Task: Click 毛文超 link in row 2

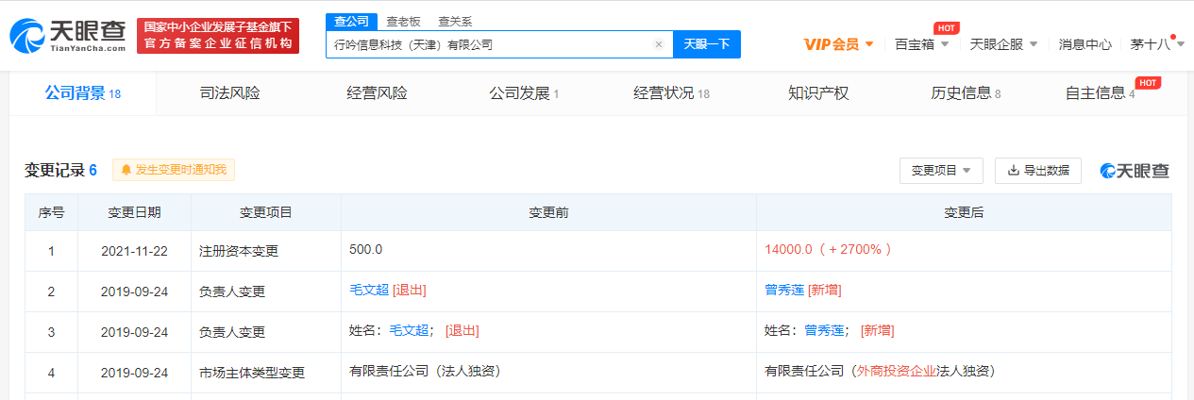Action: (x=369, y=291)
